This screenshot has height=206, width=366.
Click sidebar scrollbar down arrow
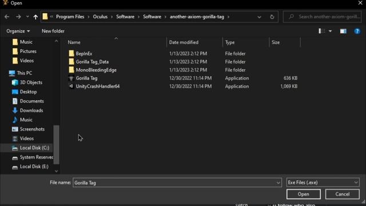[x=56, y=171]
